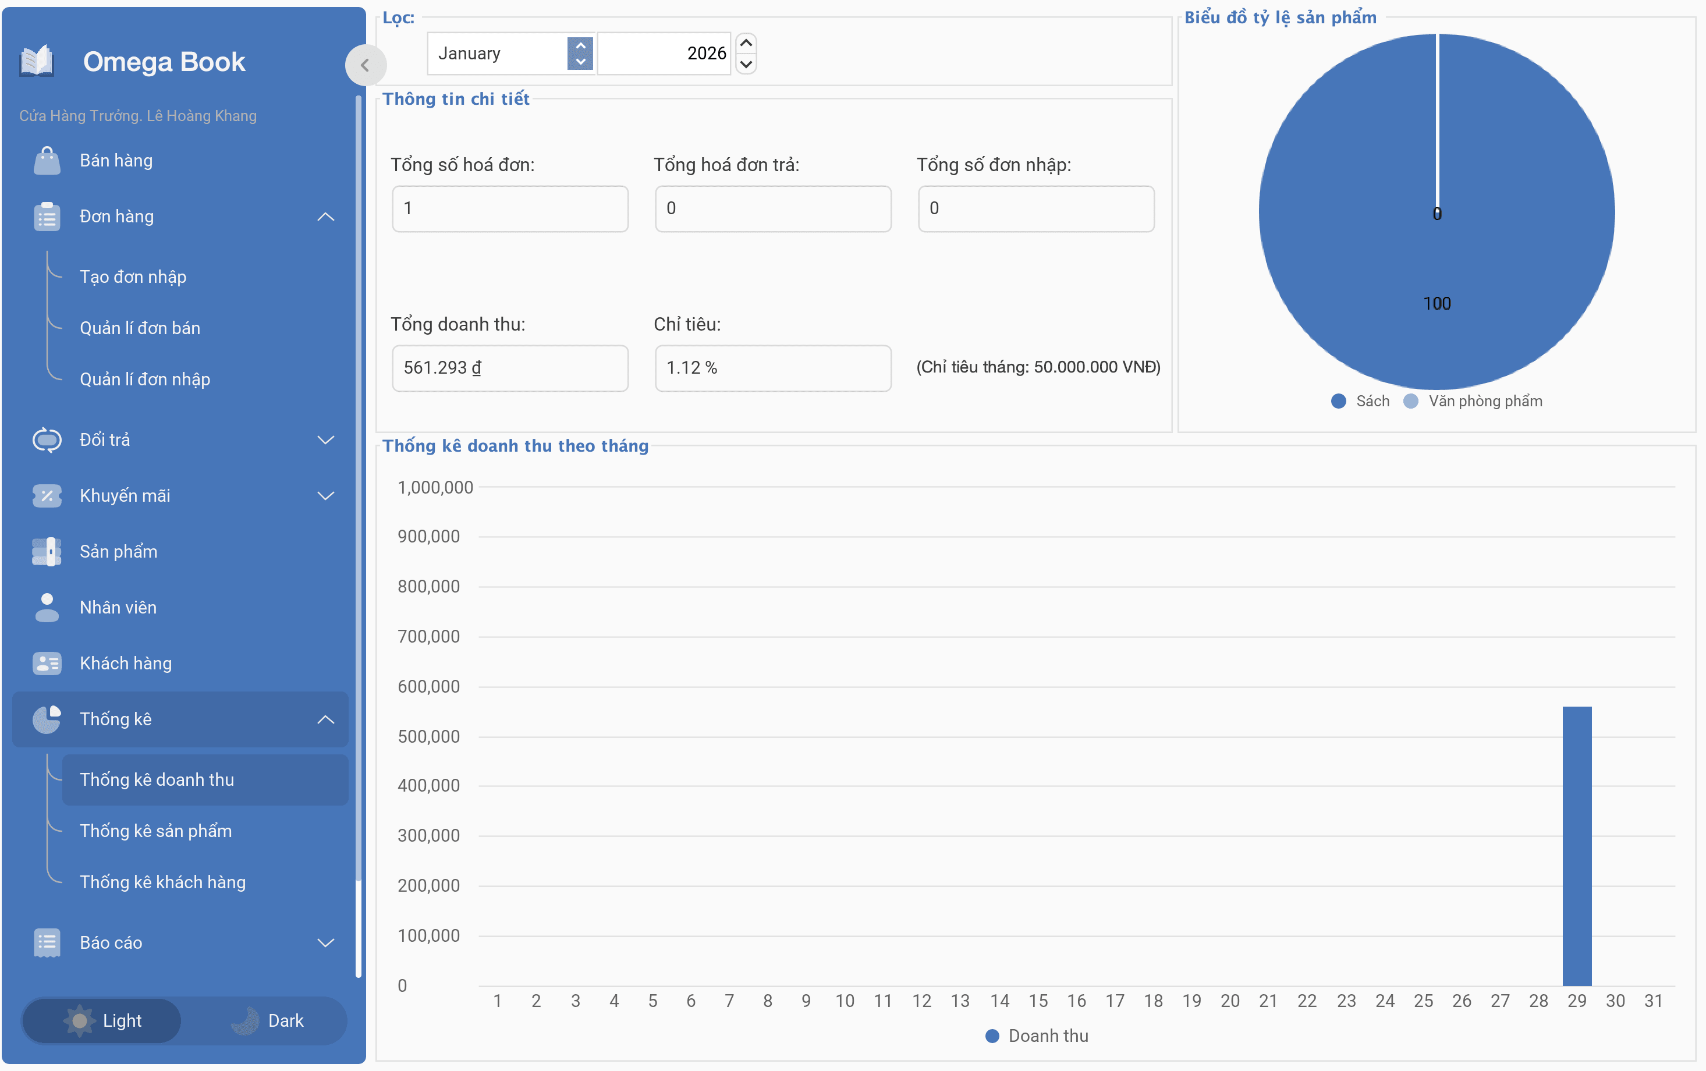The height and width of the screenshot is (1071, 1706).
Task: Click the Sản phẩm books icon
Action: (47, 552)
